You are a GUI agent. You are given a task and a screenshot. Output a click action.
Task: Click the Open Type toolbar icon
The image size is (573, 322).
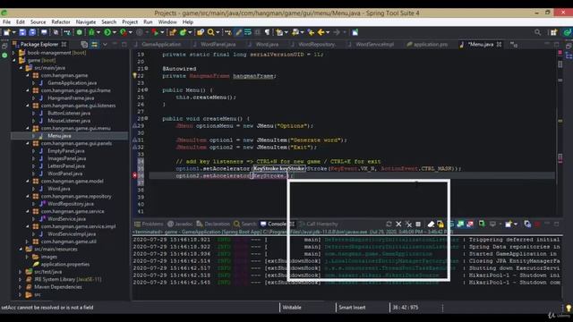coord(201,32)
